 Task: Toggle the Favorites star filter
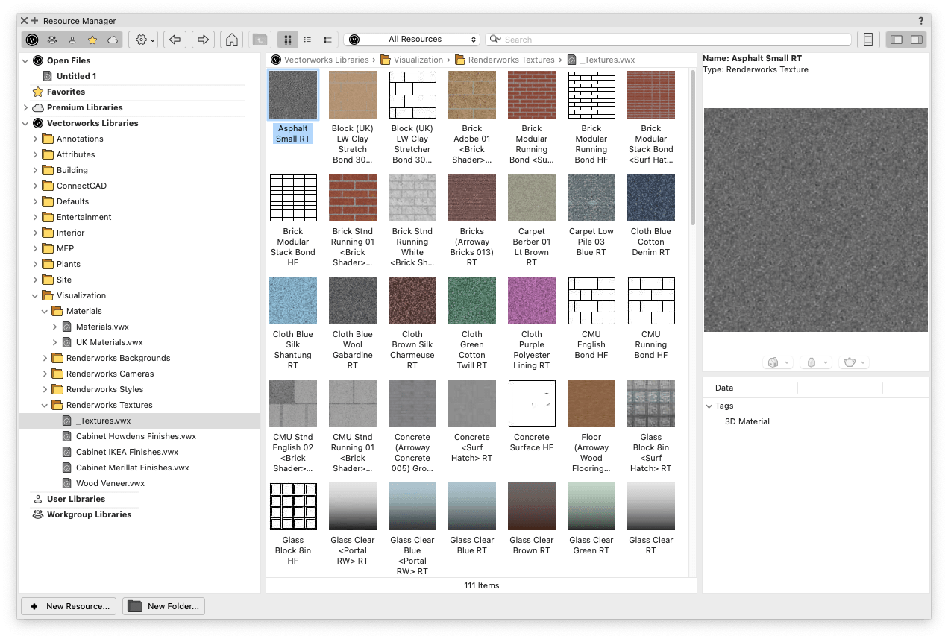pos(92,40)
